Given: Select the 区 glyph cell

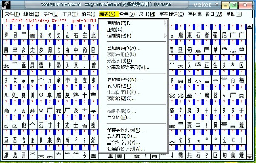Looking at the screenshot, I should 241,65.
